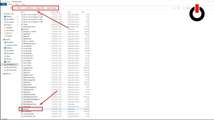Click the Quick Access Toolbar new folder icon

(8, 2)
